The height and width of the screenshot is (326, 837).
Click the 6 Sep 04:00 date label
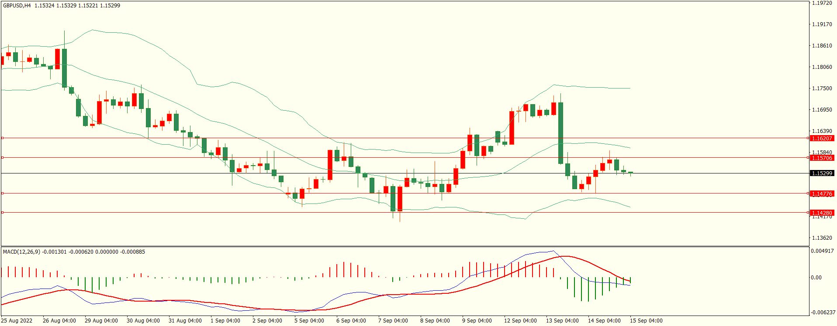point(351,321)
